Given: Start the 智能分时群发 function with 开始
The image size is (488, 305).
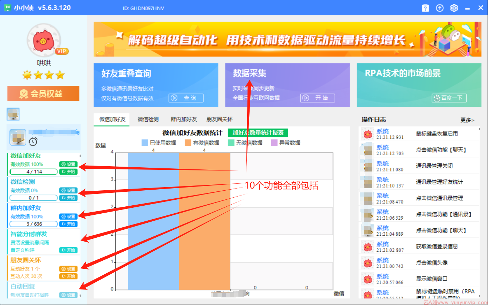Looking at the screenshot, I should pyautogui.click(x=68, y=250).
